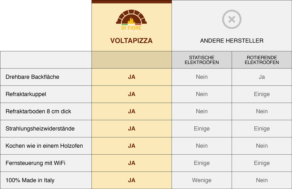Click the Wenige cell for Made in Italy
This screenshot has height=189, width=292.
point(202,180)
